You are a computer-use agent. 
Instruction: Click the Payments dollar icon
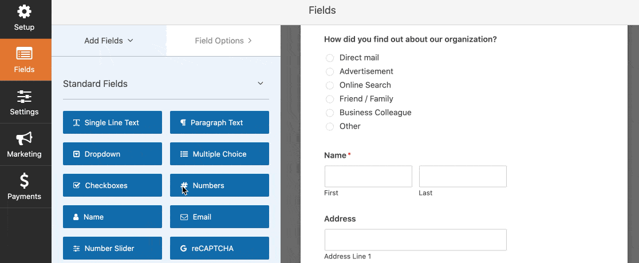(x=24, y=181)
